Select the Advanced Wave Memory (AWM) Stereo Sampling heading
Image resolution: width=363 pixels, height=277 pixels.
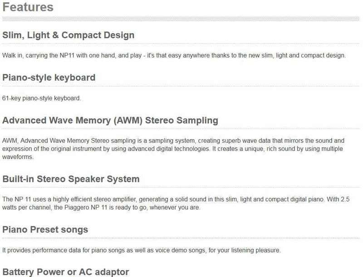(x=110, y=121)
